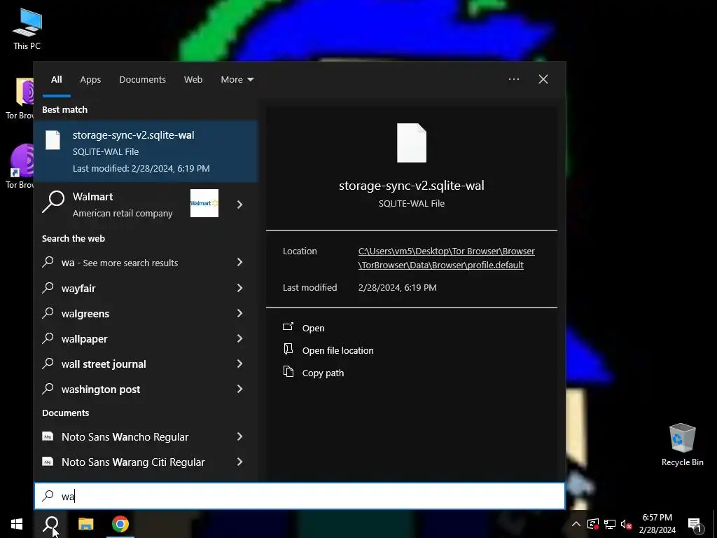Image resolution: width=717 pixels, height=538 pixels.
Task: Switch to the Documents search tab
Action: click(142, 80)
